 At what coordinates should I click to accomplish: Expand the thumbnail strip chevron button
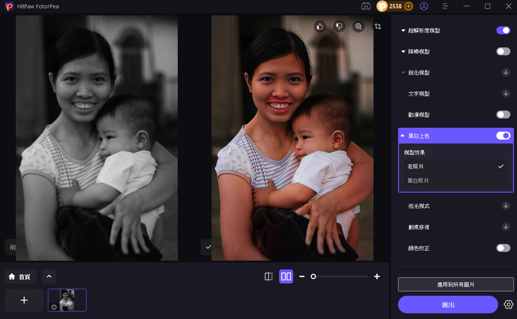coord(49,276)
